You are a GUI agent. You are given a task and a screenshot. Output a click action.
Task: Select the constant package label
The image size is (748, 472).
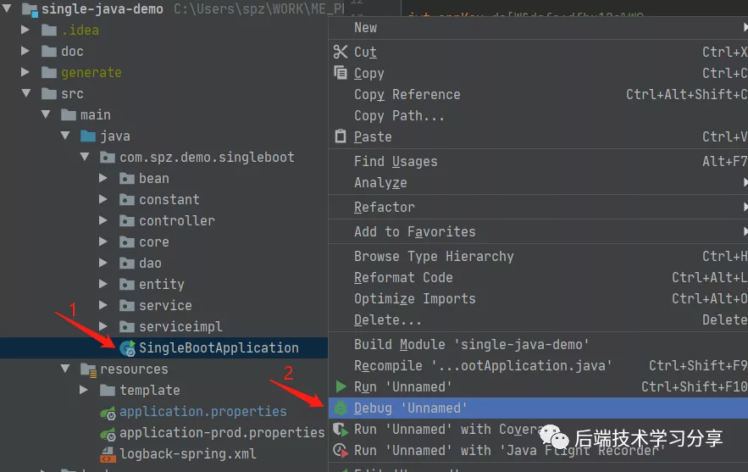[x=169, y=199]
